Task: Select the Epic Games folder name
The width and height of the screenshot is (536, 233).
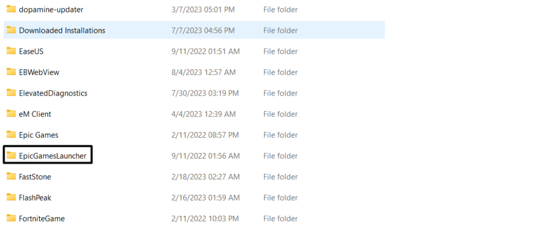Action: (x=38, y=135)
